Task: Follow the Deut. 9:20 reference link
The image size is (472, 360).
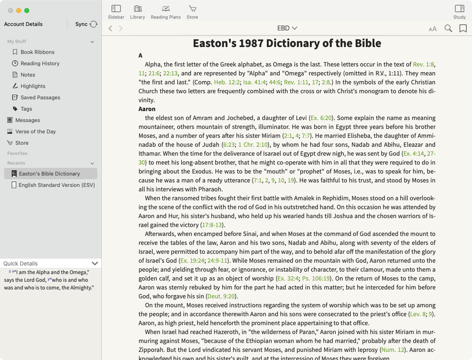Action: pos(221,296)
